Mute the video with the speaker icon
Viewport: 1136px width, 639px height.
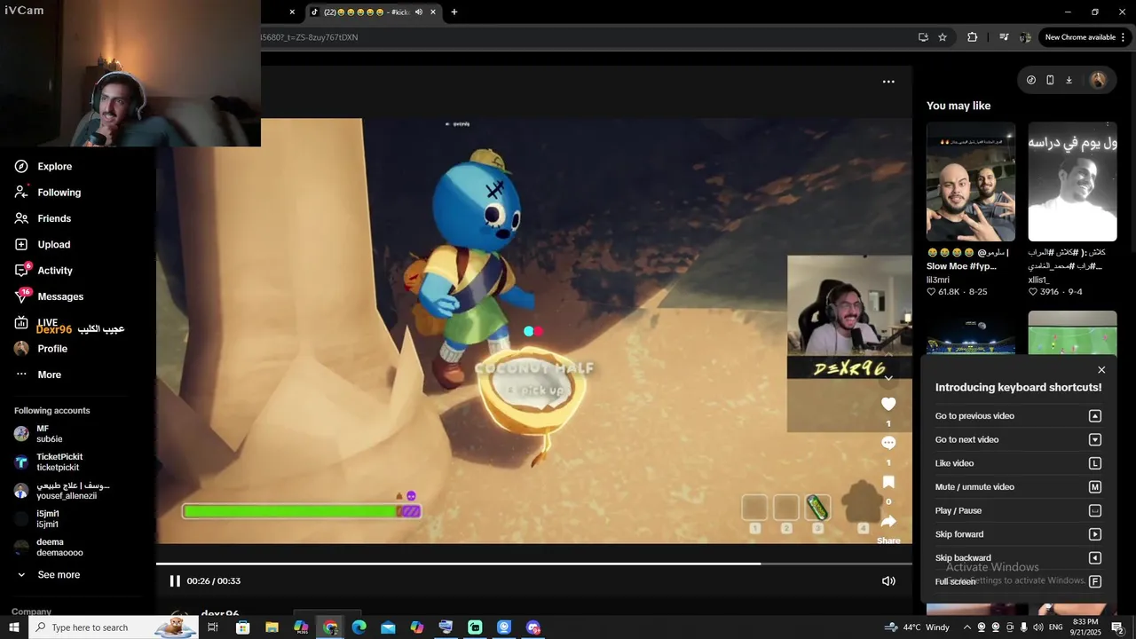pyautogui.click(x=888, y=581)
